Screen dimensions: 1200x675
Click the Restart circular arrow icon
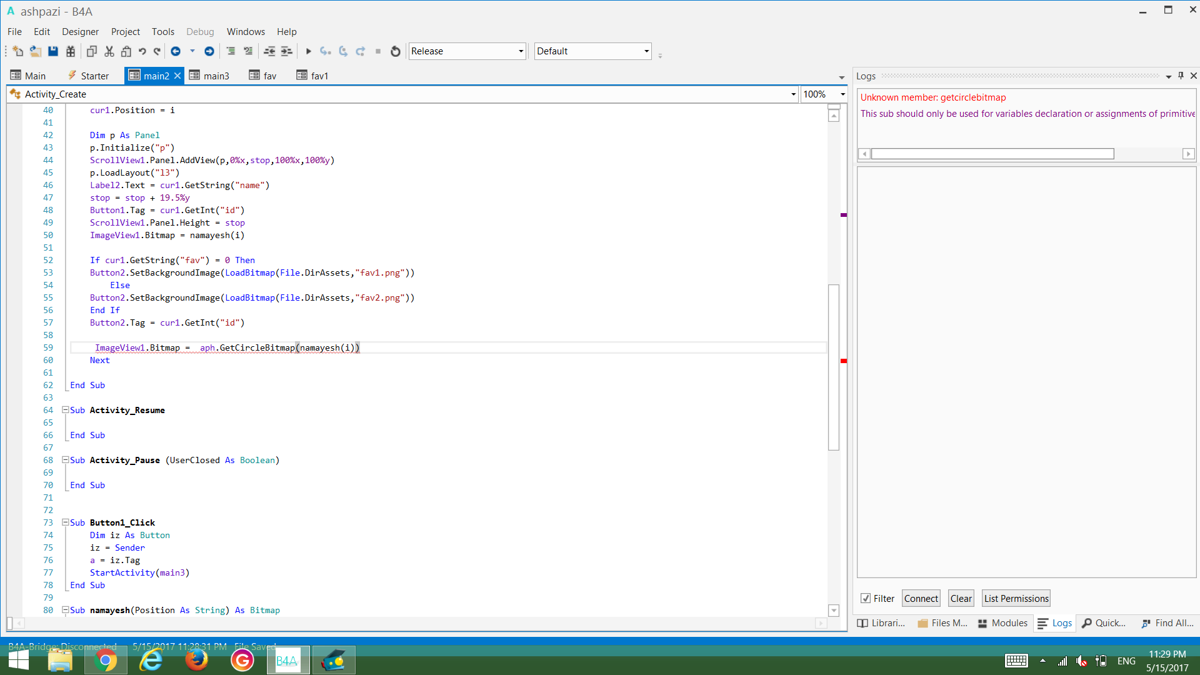(395, 51)
